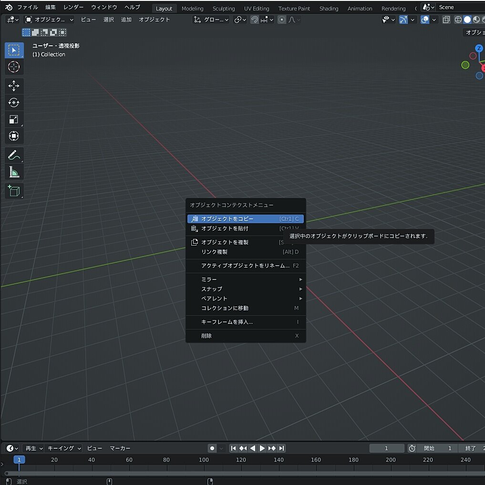485x485 pixels.
Task: Select the Annotate pencil tool
Action: pyautogui.click(x=14, y=155)
